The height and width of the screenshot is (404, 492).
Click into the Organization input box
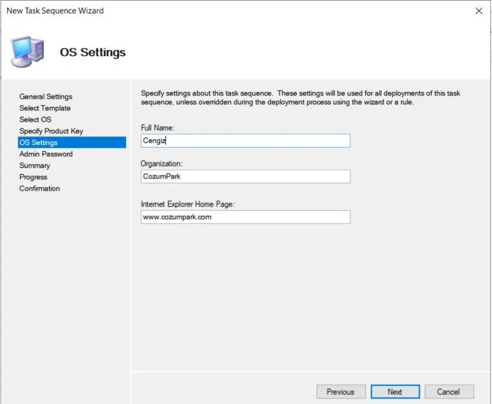(x=246, y=176)
